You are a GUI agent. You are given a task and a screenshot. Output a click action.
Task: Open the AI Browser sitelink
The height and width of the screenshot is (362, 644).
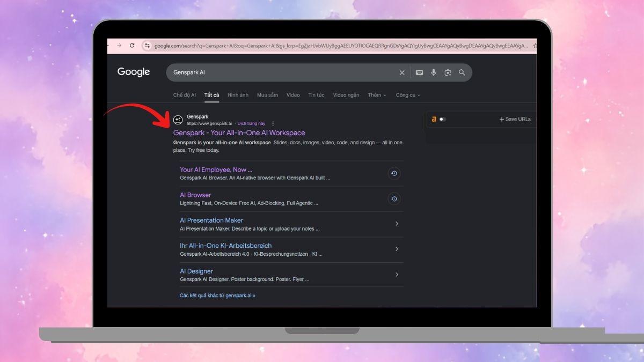195,195
